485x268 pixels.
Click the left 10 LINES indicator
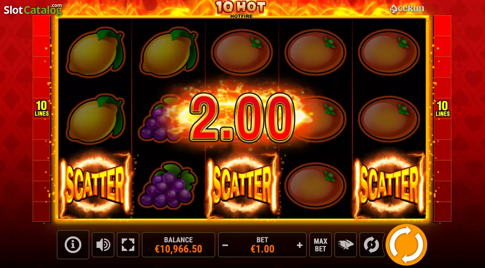[x=41, y=108]
